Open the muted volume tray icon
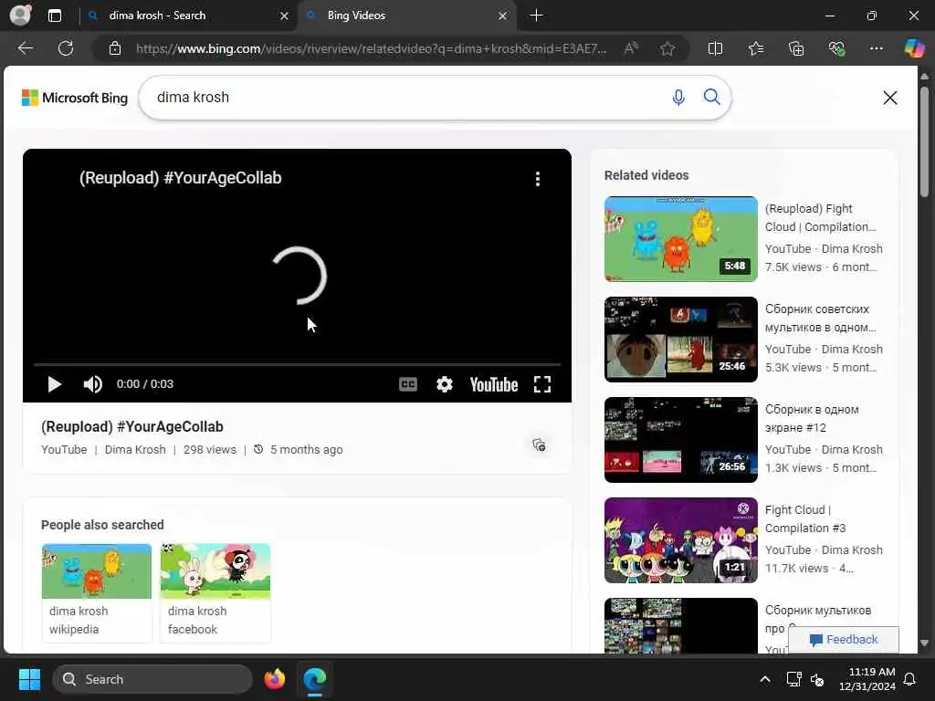Viewport: 935px width, 701px height. (817, 679)
